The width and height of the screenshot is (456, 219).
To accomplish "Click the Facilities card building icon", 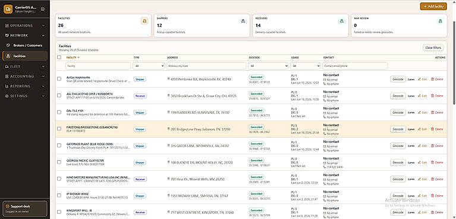I will (x=144, y=21).
